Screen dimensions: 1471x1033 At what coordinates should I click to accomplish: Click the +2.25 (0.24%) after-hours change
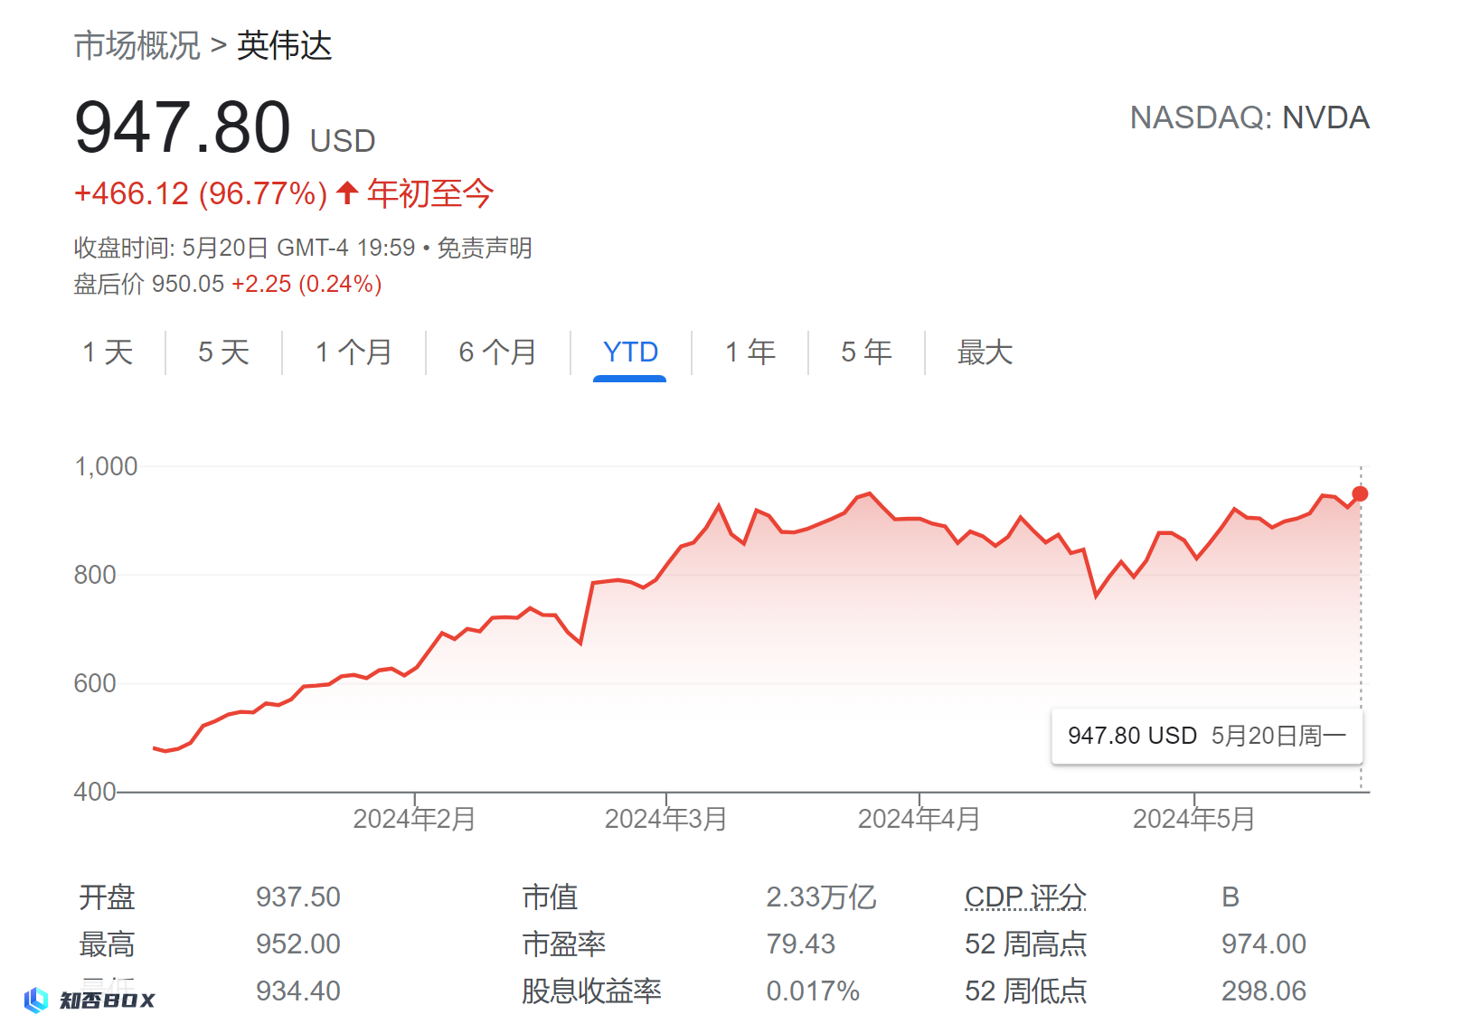(306, 284)
